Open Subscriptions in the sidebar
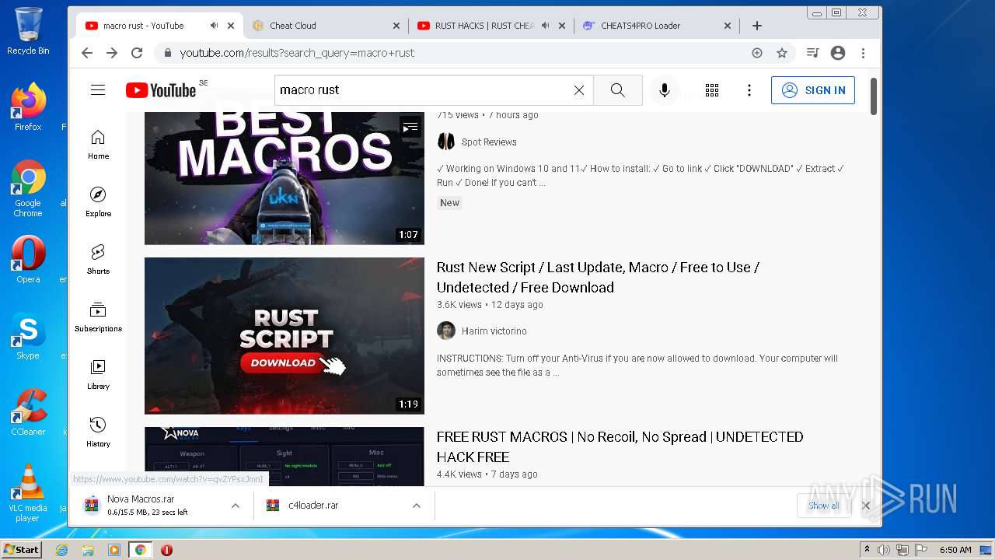The width and height of the screenshot is (995, 560). 98,317
